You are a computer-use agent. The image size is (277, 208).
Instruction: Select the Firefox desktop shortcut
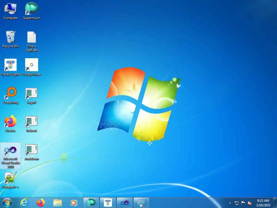point(11,123)
